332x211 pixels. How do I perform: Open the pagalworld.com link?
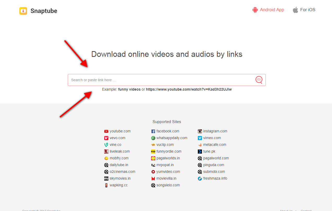coord(216,158)
